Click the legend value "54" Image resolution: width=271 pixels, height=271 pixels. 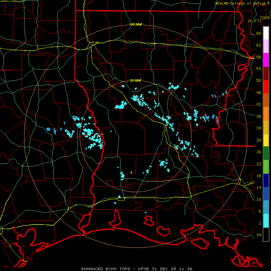click(259, 69)
